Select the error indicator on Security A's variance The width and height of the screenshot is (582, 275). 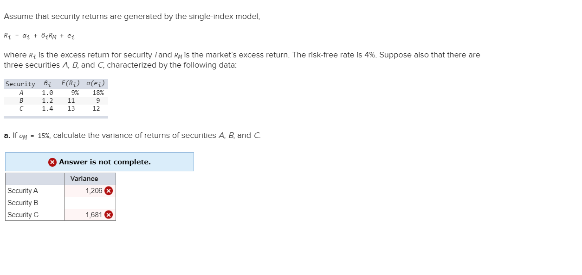pos(109,190)
